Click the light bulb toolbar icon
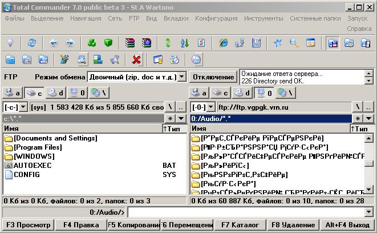 10,43
